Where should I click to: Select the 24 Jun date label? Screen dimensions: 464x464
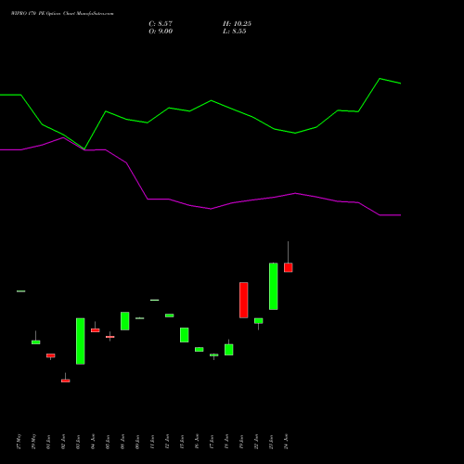point(287,442)
